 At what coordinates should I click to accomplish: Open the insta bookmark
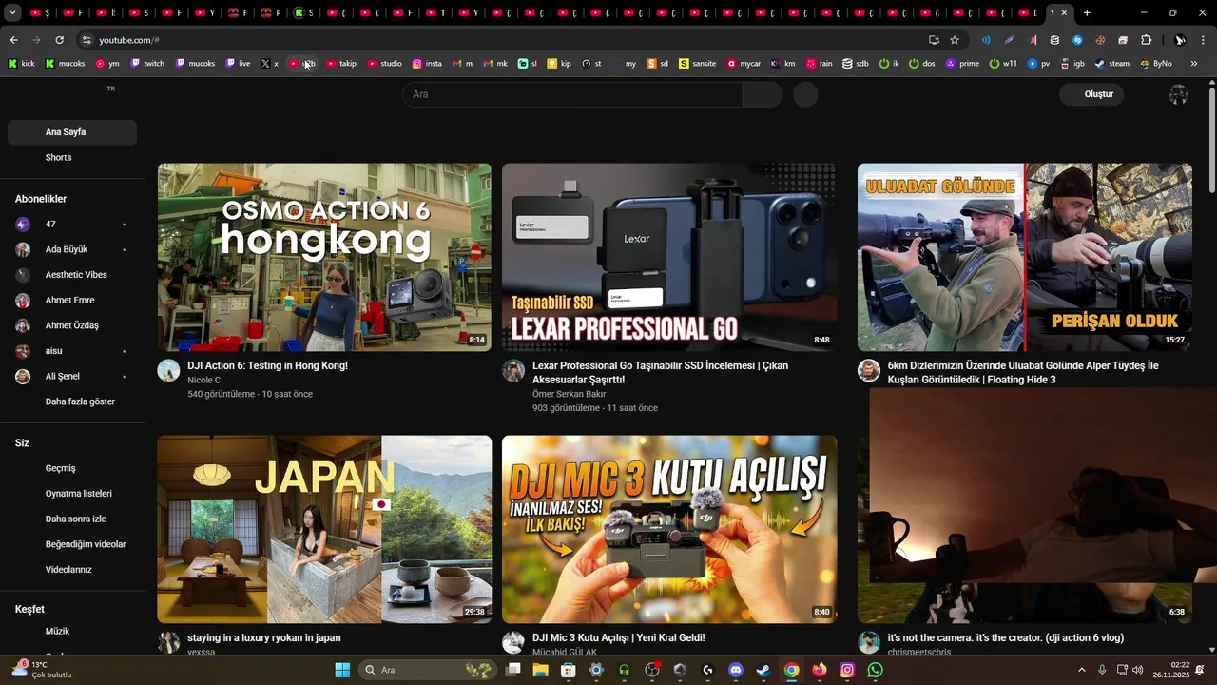(427, 64)
